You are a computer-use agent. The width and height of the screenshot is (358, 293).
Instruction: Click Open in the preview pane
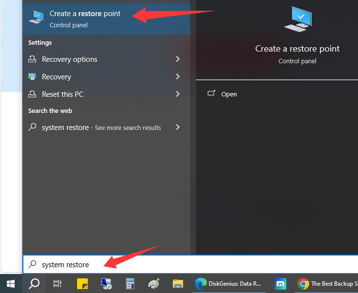click(228, 94)
